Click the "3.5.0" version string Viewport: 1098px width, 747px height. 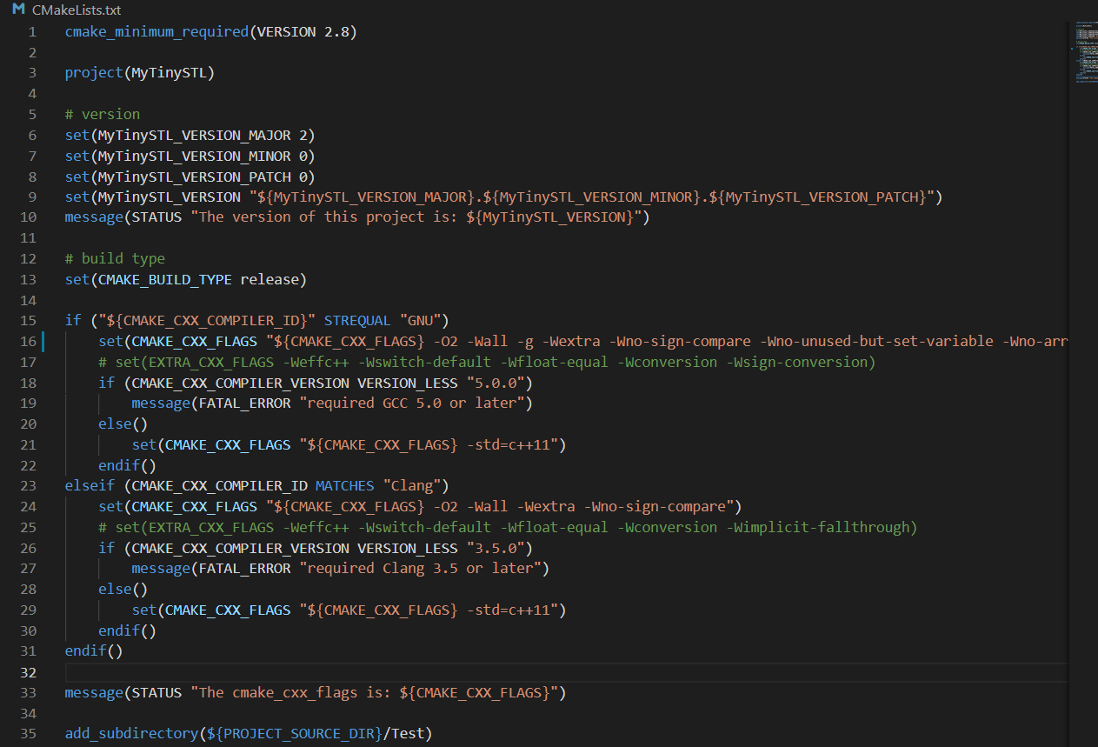(495, 548)
